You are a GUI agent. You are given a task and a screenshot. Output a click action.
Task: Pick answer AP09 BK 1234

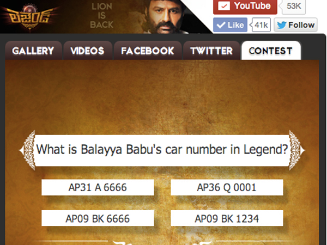point(227,218)
